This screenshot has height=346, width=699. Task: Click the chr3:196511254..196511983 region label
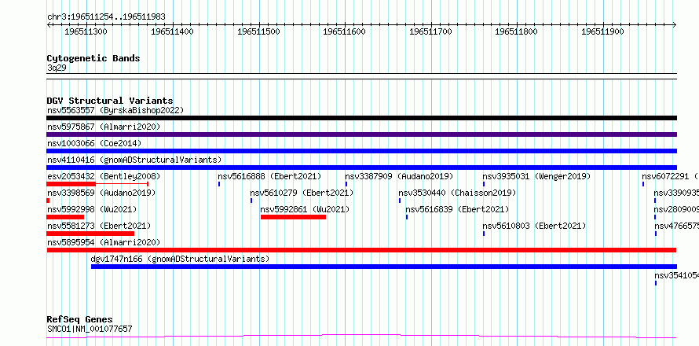click(106, 17)
